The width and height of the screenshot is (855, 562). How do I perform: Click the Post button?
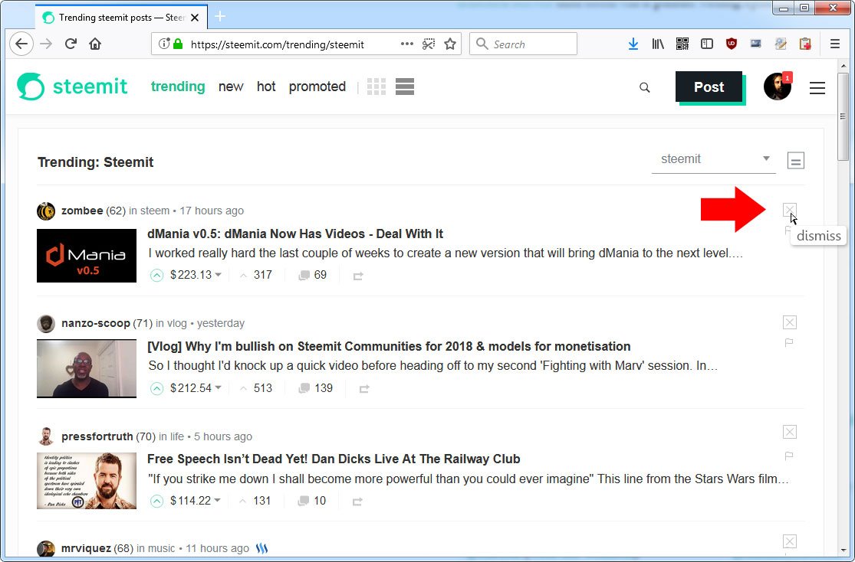coord(709,87)
